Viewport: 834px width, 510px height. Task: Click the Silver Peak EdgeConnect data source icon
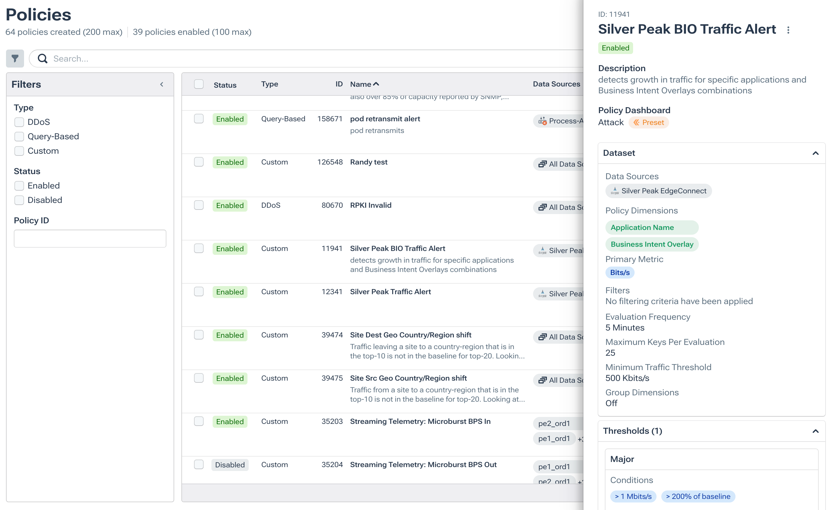[614, 191]
